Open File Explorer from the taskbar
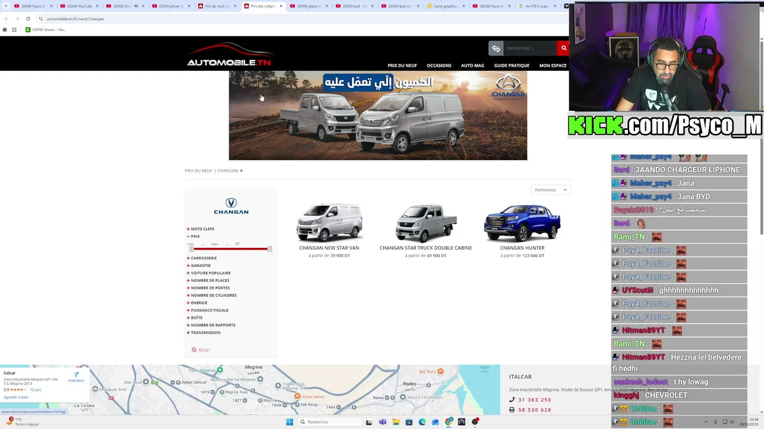 pos(396,422)
